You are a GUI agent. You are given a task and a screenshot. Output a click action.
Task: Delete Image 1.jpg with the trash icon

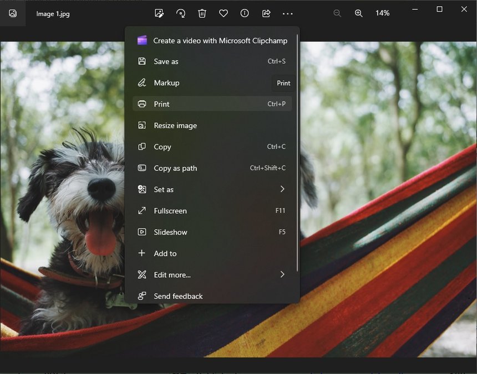[202, 13]
